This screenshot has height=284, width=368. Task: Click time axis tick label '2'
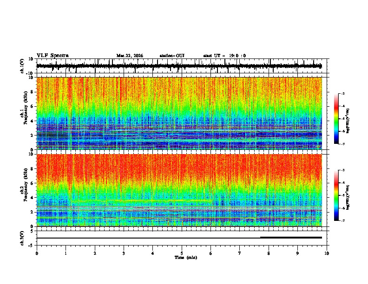pyautogui.click(x=95, y=253)
